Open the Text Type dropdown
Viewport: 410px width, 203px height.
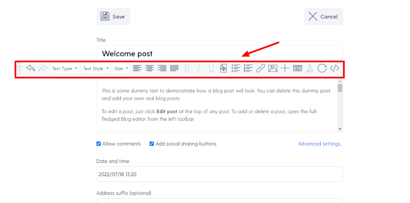tap(64, 68)
